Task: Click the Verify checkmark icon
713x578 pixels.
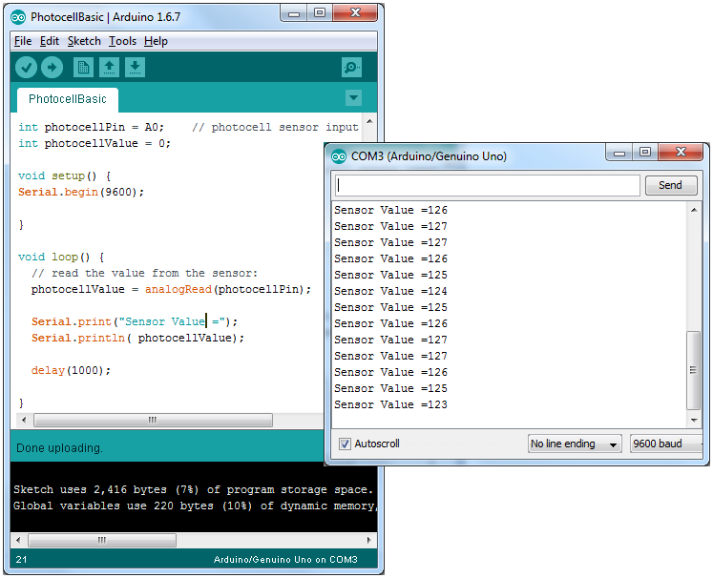Action: coord(26,68)
